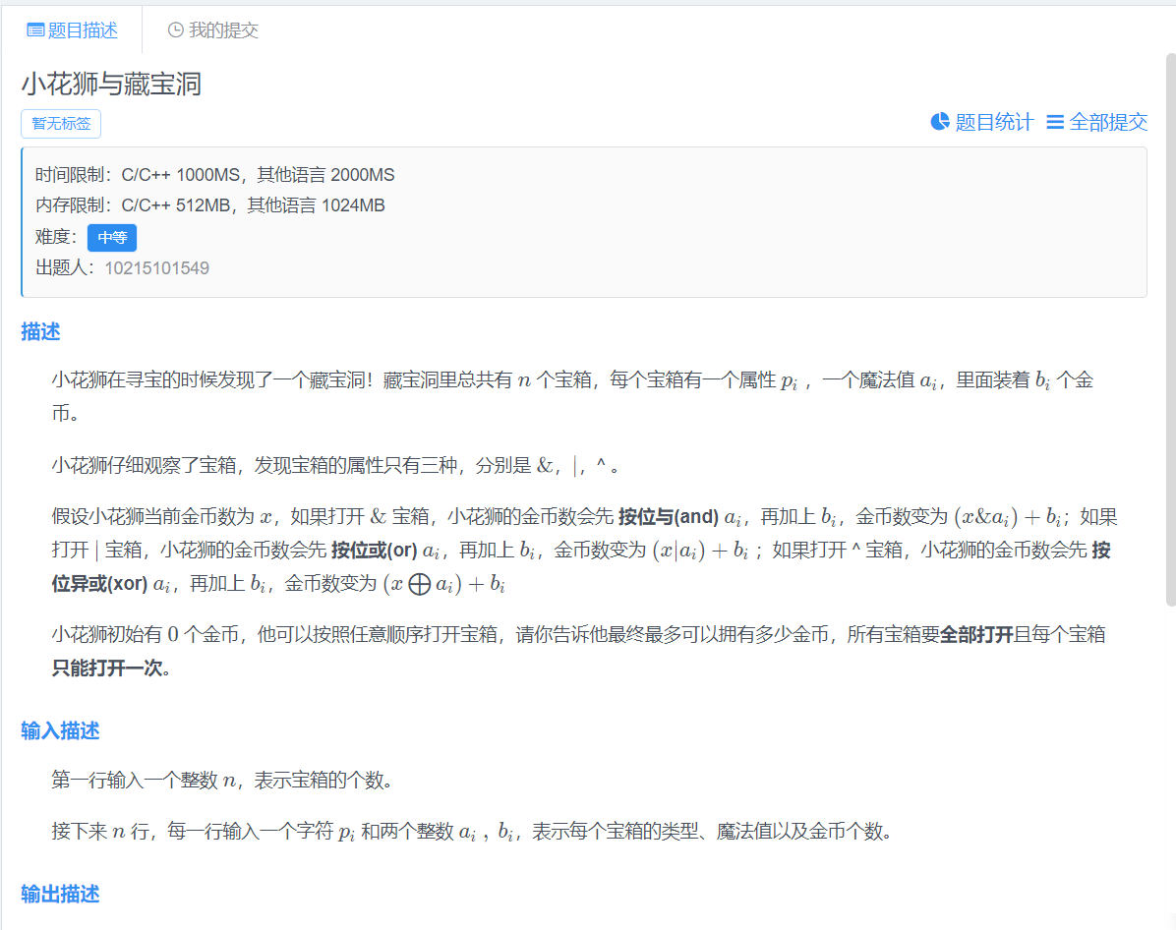Click the 内存限制 line in info box
The height and width of the screenshot is (930, 1176).
[x=210, y=205]
